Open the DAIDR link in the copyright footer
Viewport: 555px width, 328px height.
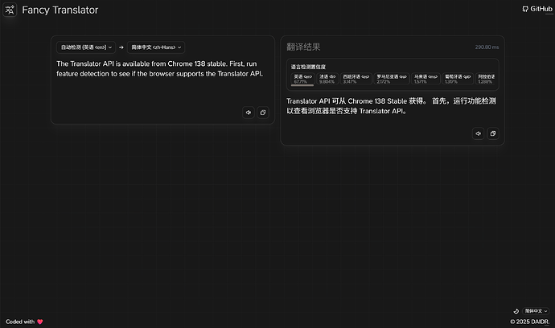tap(541, 322)
